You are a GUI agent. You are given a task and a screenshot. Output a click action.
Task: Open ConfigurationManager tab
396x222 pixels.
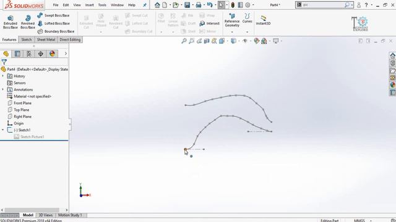tap(29, 54)
